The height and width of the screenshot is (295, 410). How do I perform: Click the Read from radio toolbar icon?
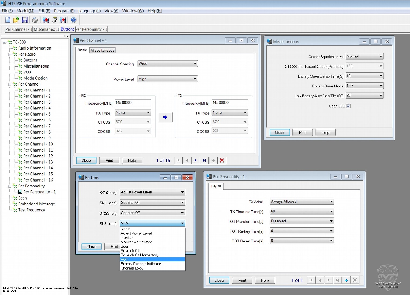[46, 20]
